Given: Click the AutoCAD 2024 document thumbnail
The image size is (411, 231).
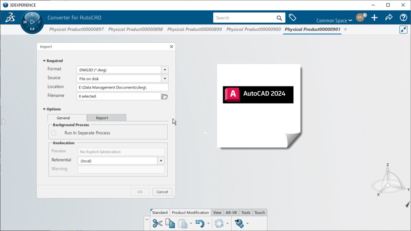Looking at the screenshot, I should pyautogui.click(x=259, y=106).
